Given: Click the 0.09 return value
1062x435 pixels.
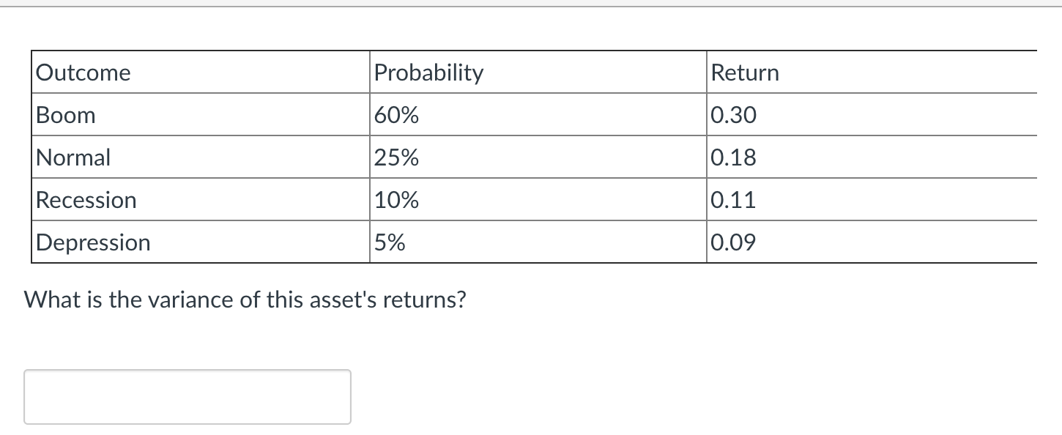Looking at the screenshot, I should click(732, 242).
